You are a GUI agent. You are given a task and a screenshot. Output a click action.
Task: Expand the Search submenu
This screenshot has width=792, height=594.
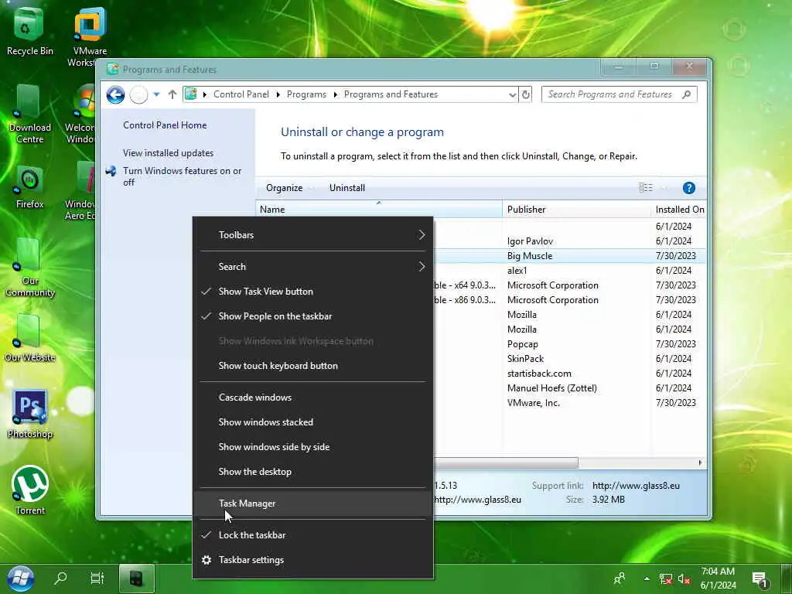tap(313, 267)
